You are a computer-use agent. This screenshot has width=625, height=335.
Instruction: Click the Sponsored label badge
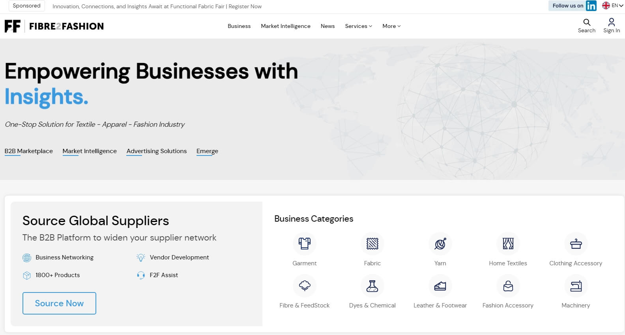26,6
